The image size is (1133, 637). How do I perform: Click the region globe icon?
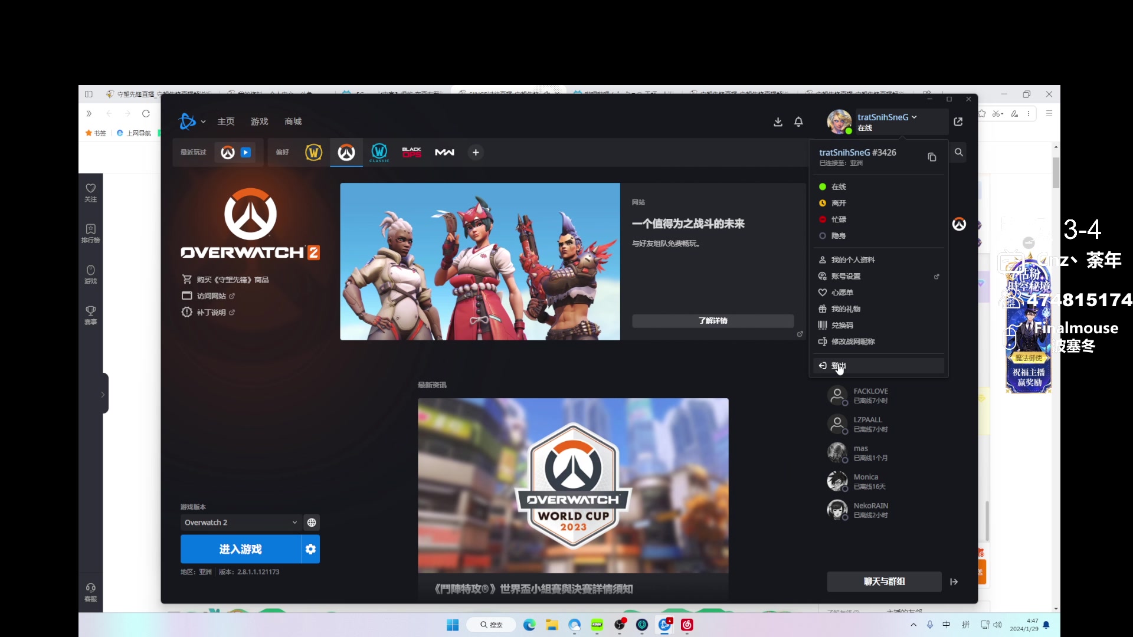click(312, 523)
